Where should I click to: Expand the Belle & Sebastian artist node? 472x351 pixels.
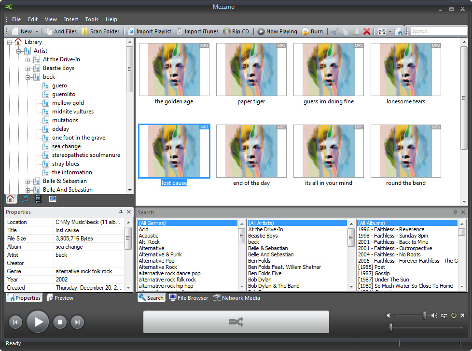click(x=28, y=182)
